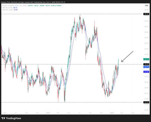
Task: Click the change value +0.56 (+1.89%)
Action: point(56,5)
